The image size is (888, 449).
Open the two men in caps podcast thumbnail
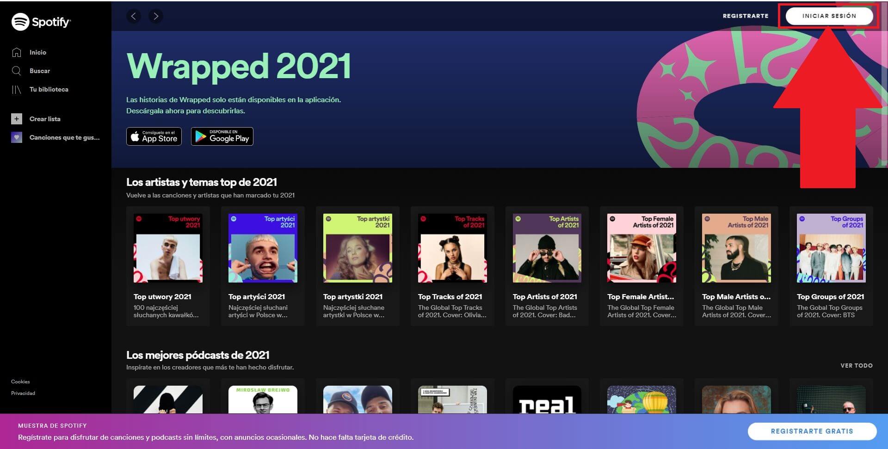(358, 400)
